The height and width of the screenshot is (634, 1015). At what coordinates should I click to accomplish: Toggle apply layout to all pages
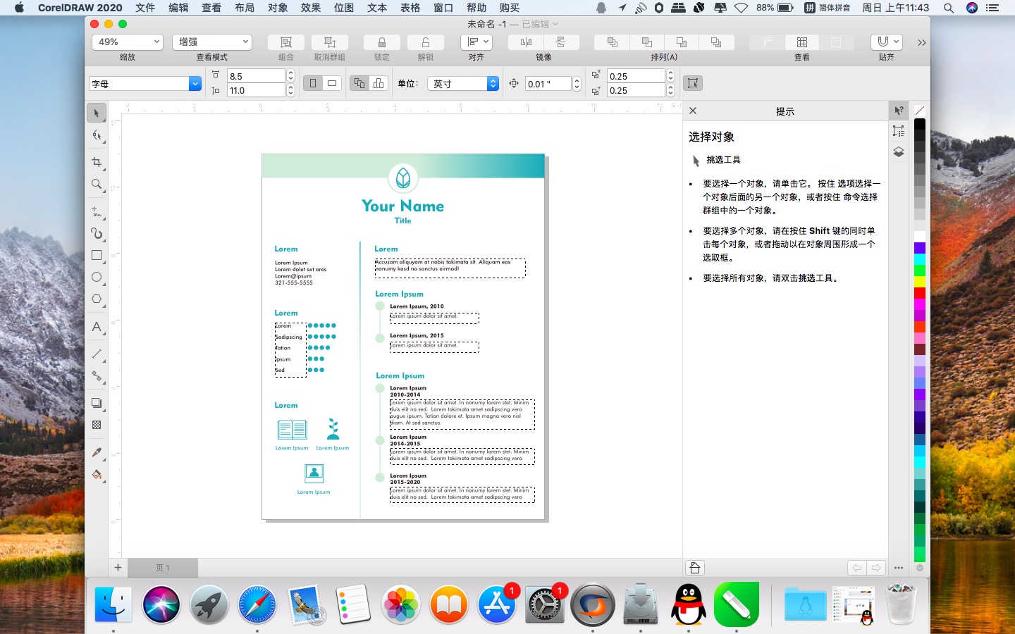pos(359,83)
